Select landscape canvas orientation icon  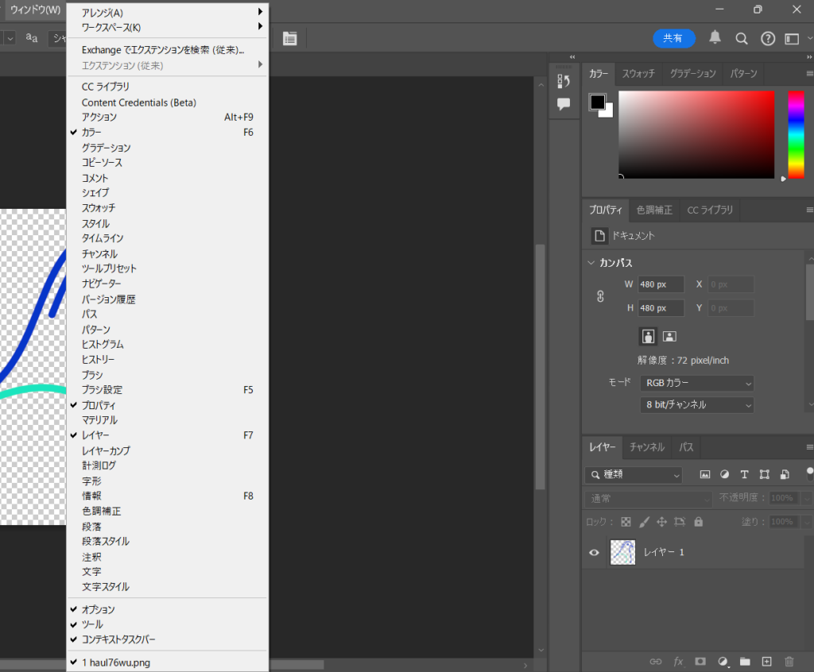pyautogui.click(x=669, y=336)
